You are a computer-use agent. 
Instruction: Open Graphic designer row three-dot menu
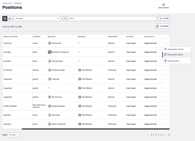click(165, 106)
